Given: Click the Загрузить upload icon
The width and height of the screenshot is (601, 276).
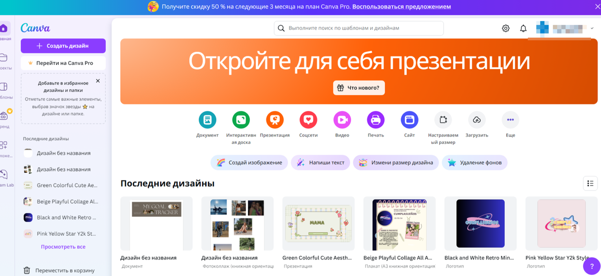Looking at the screenshot, I should pos(477,120).
